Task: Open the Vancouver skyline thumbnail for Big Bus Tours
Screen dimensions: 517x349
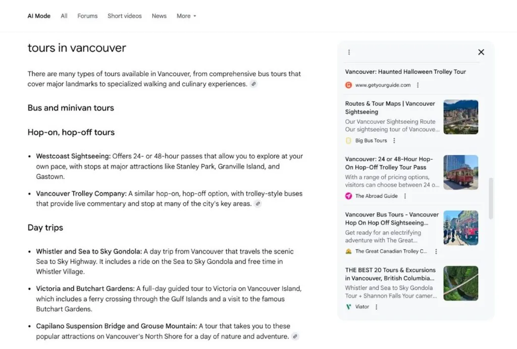Action: coord(460,117)
